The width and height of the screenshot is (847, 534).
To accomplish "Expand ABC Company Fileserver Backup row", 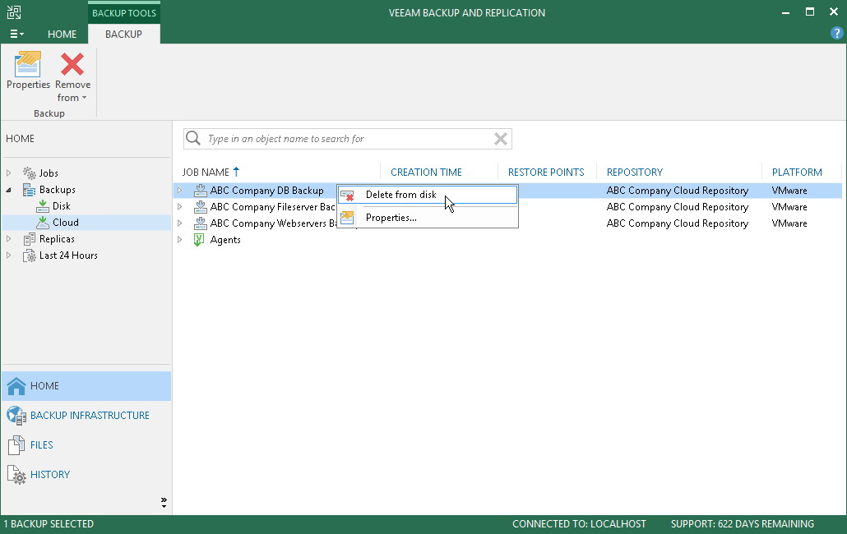I will coord(180,207).
